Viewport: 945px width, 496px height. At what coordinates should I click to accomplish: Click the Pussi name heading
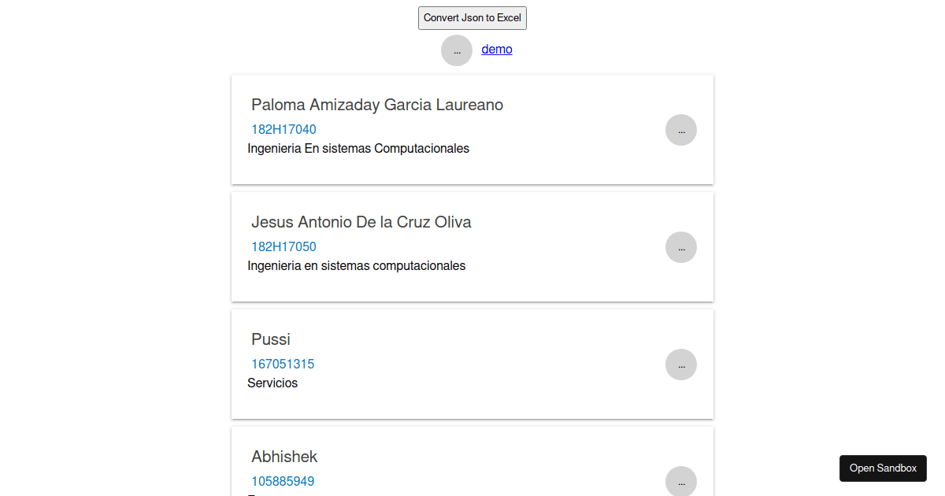(x=271, y=339)
